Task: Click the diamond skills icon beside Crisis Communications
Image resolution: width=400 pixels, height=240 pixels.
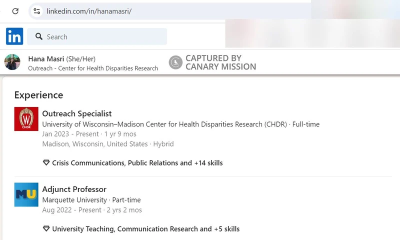Action: (46, 162)
